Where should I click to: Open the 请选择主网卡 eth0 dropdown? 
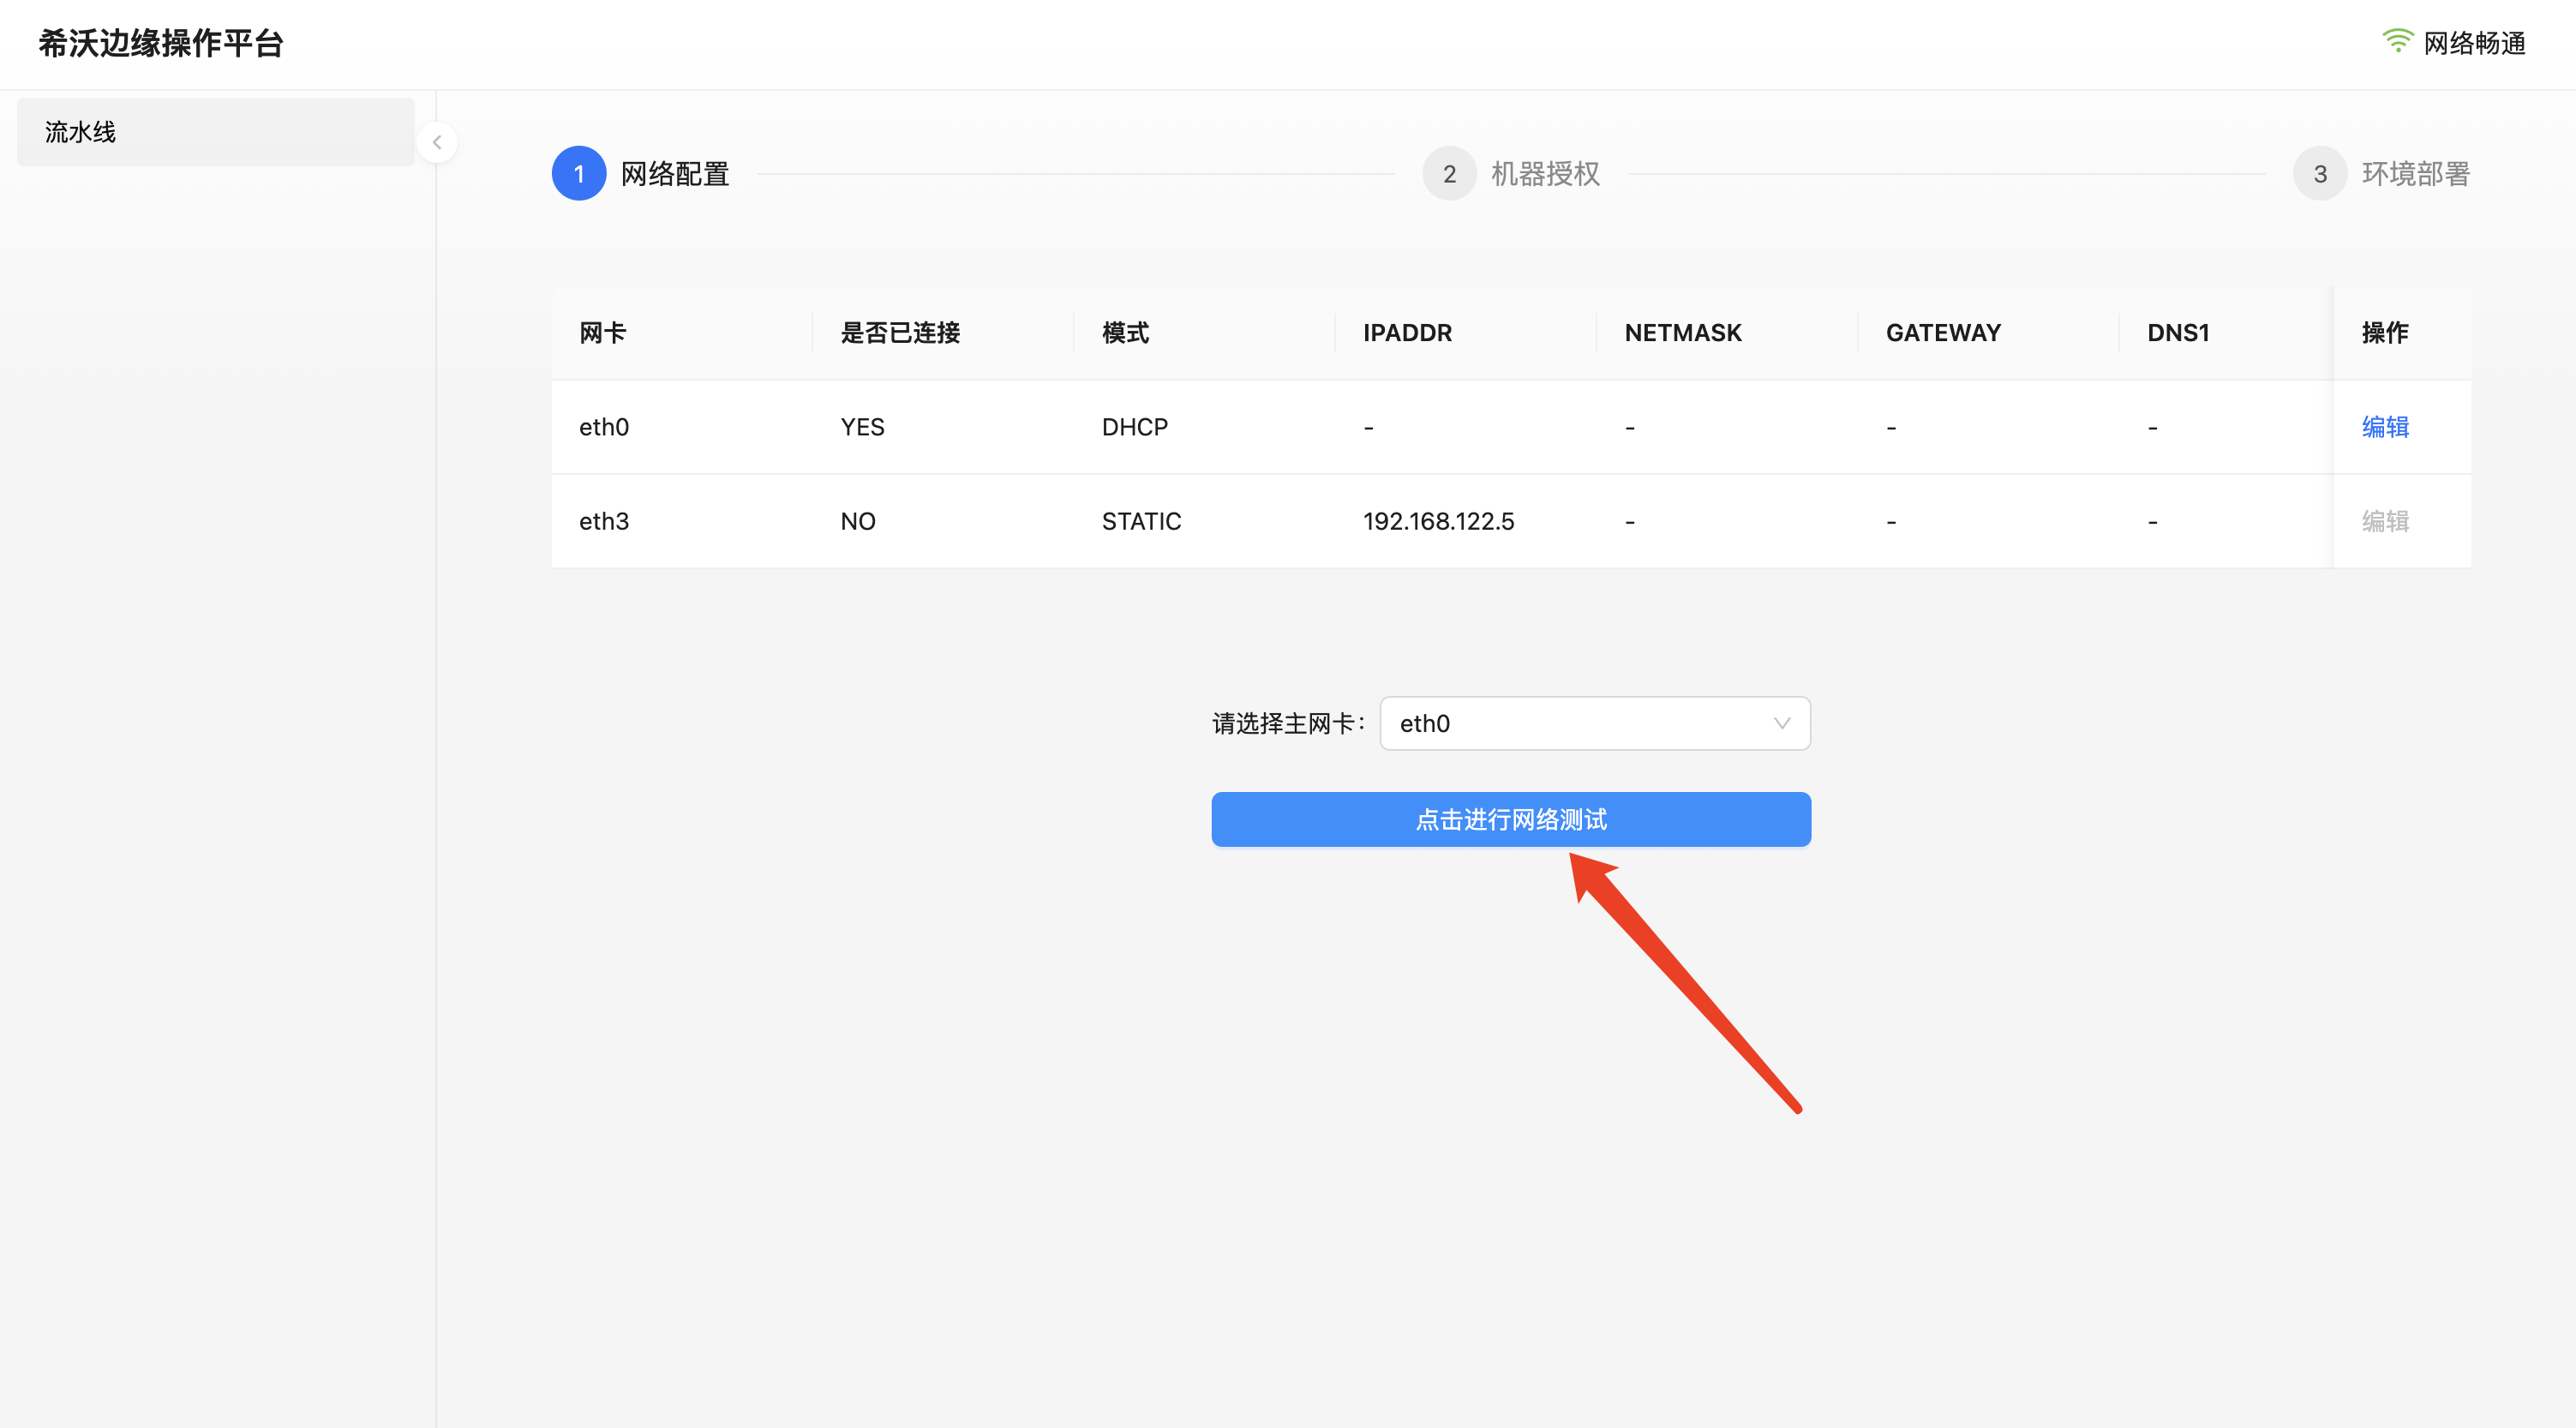coord(1595,723)
